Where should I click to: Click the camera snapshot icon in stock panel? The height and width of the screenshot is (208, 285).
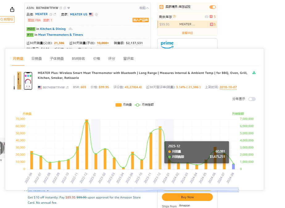206,17
